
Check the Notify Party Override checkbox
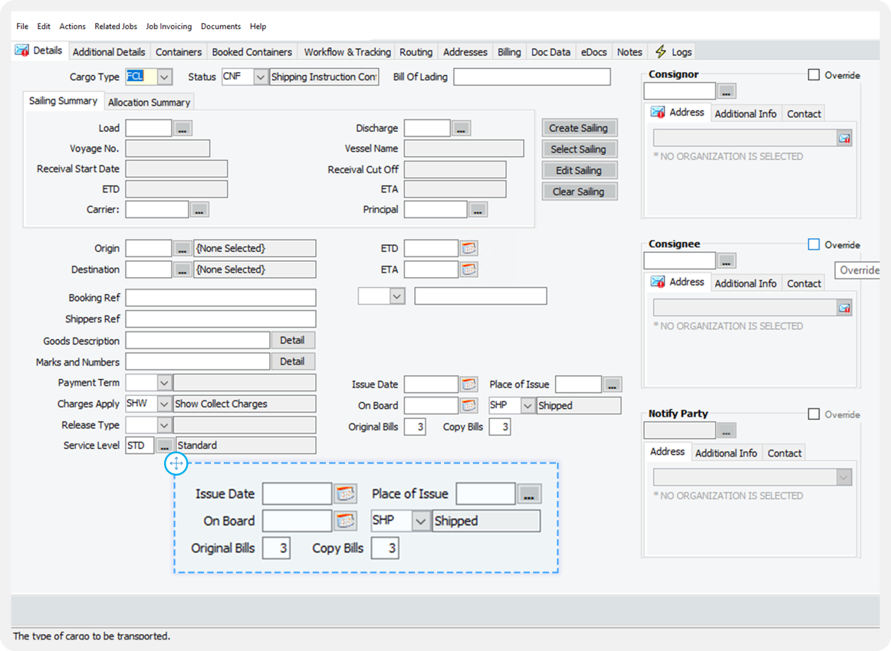click(814, 414)
